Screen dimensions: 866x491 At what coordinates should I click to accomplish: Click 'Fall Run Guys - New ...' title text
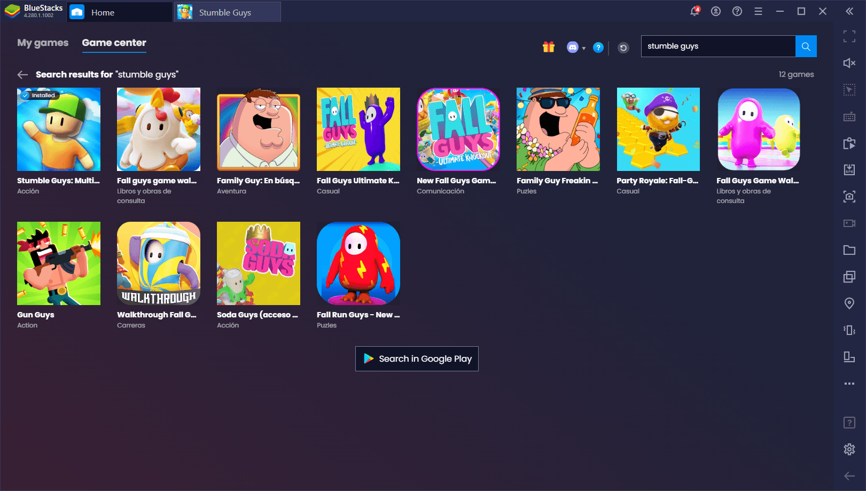358,315
